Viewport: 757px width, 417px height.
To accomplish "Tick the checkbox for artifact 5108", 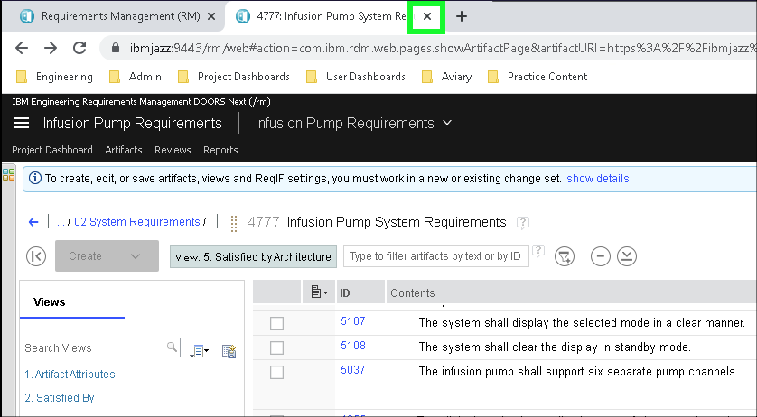I will [x=277, y=347].
